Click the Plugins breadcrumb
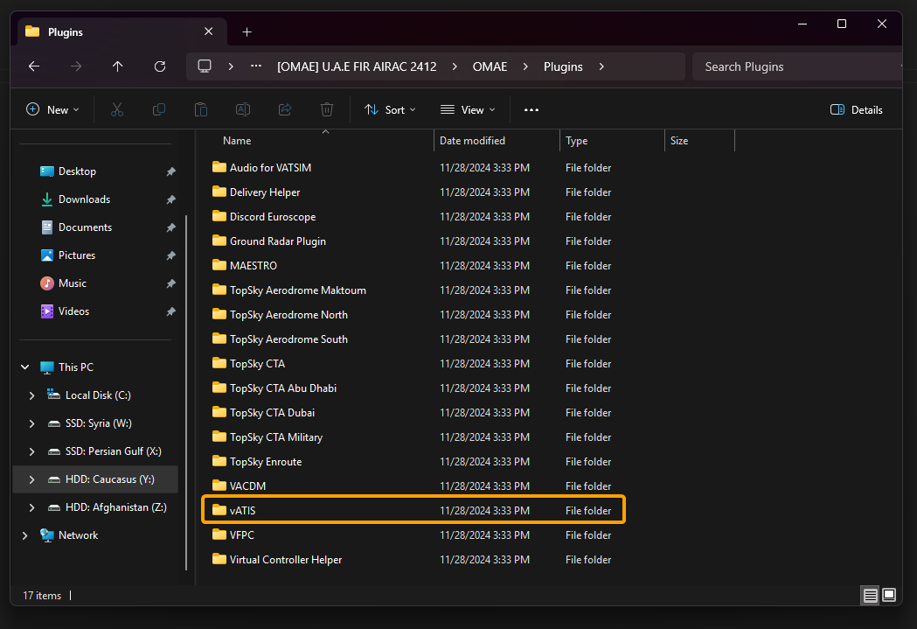Image resolution: width=917 pixels, height=629 pixels. 563,66
